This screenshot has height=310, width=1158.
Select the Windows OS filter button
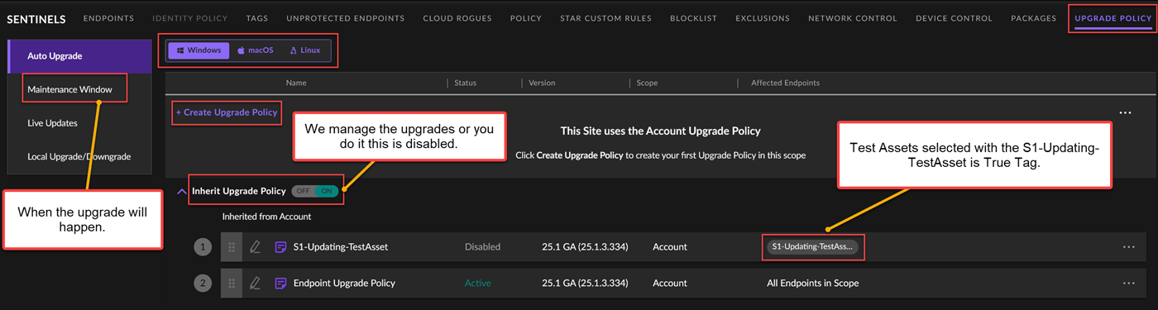click(199, 50)
